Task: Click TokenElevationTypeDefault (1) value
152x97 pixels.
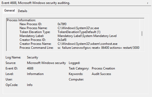Action: (79, 32)
